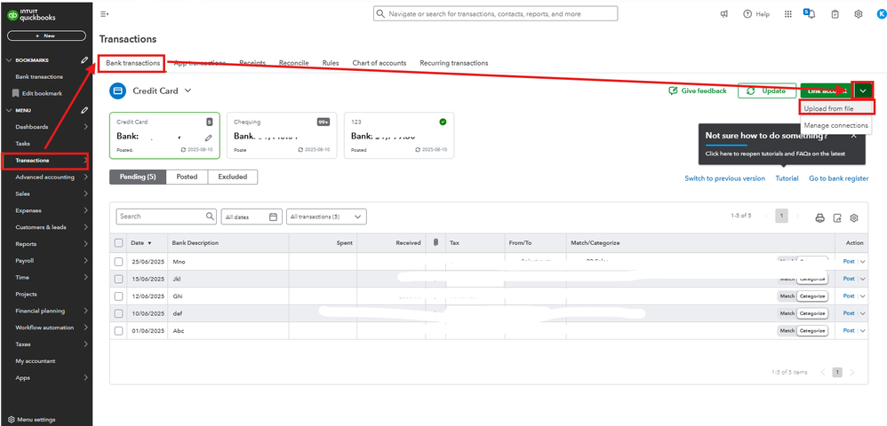The image size is (887, 426).
Task: Click the QuickBooks logo
Action: click(x=31, y=15)
